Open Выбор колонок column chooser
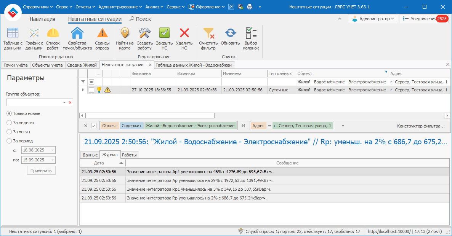Image resolution: width=452 pixels, height=236 pixels. [251, 39]
